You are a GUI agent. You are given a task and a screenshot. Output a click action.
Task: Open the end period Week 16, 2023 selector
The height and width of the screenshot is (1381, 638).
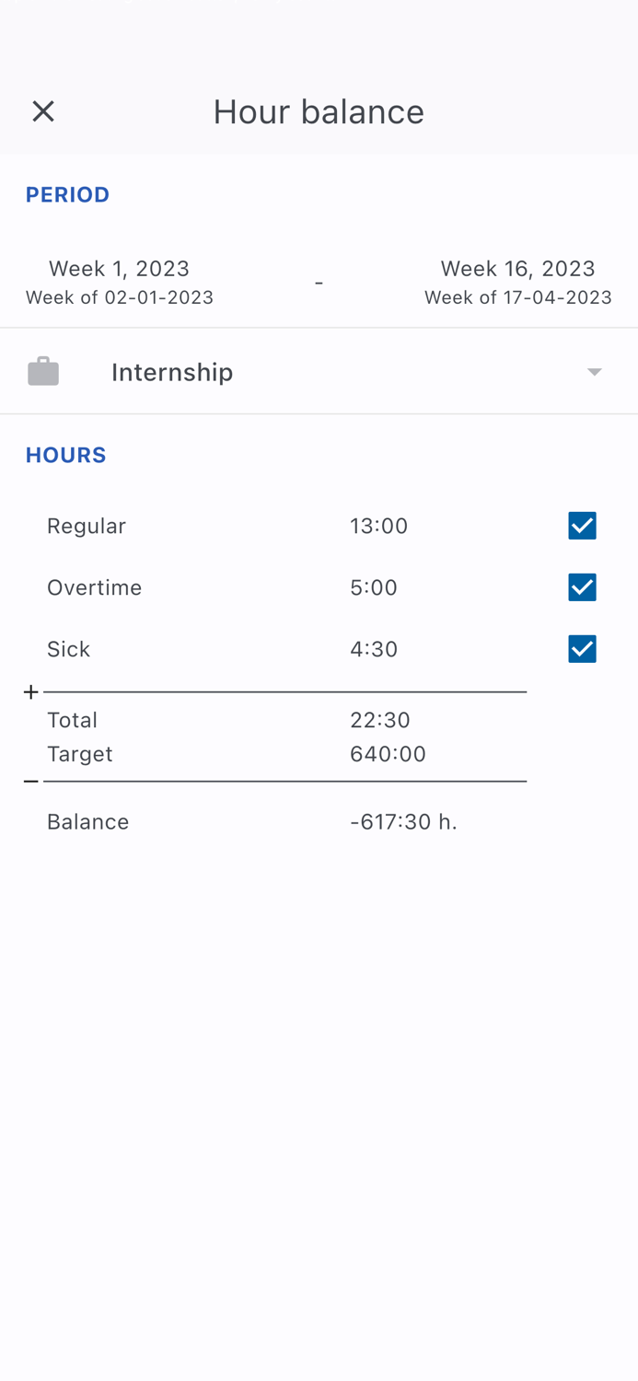click(x=517, y=268)
